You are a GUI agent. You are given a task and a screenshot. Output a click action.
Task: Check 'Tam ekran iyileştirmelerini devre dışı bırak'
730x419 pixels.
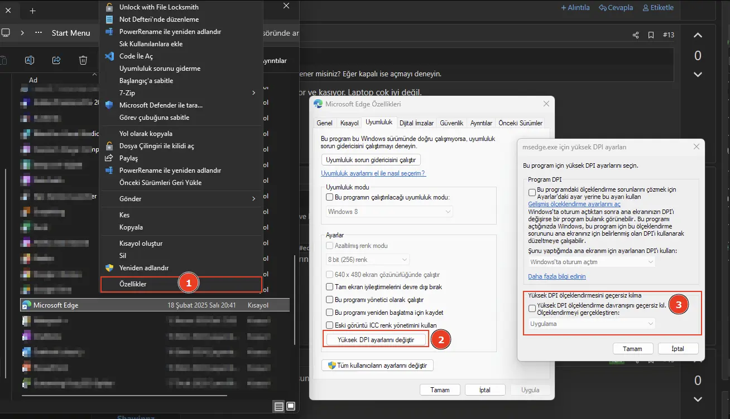coord(329,287)
